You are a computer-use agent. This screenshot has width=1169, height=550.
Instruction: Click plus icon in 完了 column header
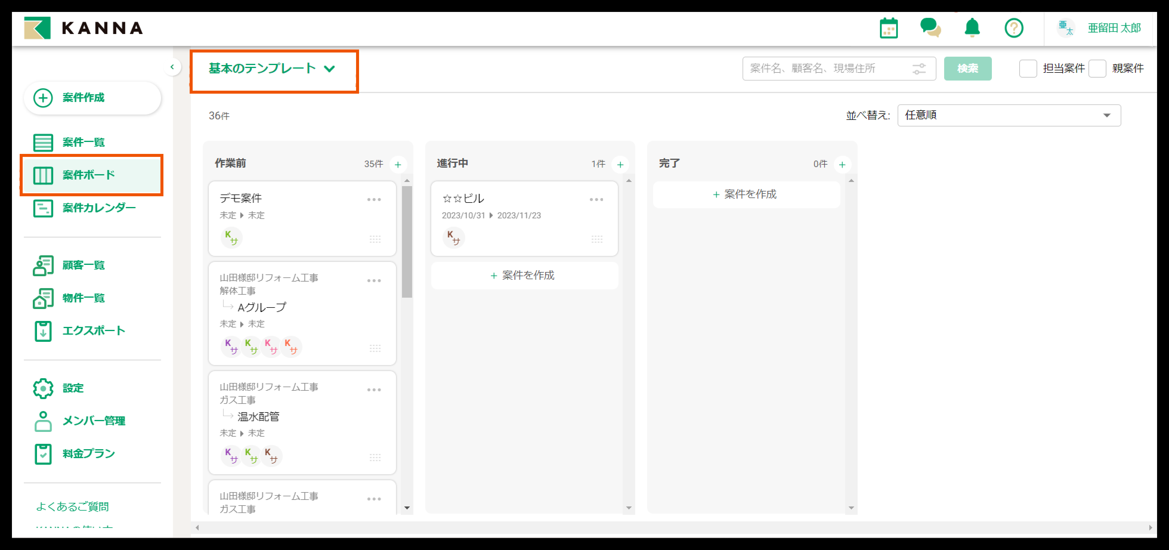(x=842, y=165)
